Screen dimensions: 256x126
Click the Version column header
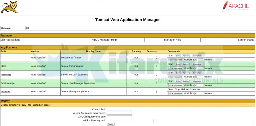point(35,51)
